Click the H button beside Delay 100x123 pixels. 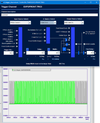click(x=27, y=49)
